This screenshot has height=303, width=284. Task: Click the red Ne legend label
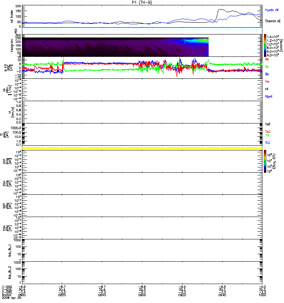pyautogui.click(x=267, y=81)
